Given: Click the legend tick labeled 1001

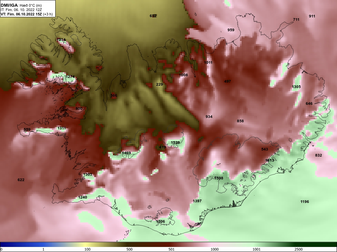Looking at the screenshot, I should click(x=256, y=249).
